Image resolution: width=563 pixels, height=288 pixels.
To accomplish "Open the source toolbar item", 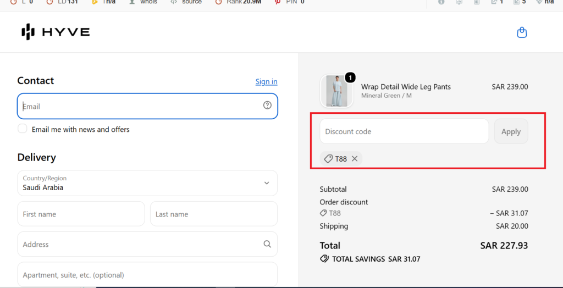I will 186,2.
